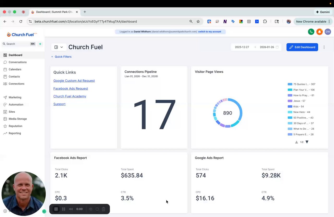Image resolution: width=334 pixels, height=217 pixels.
Task: Open the Google Custom Ad Request link
Action: pos(74,81)
